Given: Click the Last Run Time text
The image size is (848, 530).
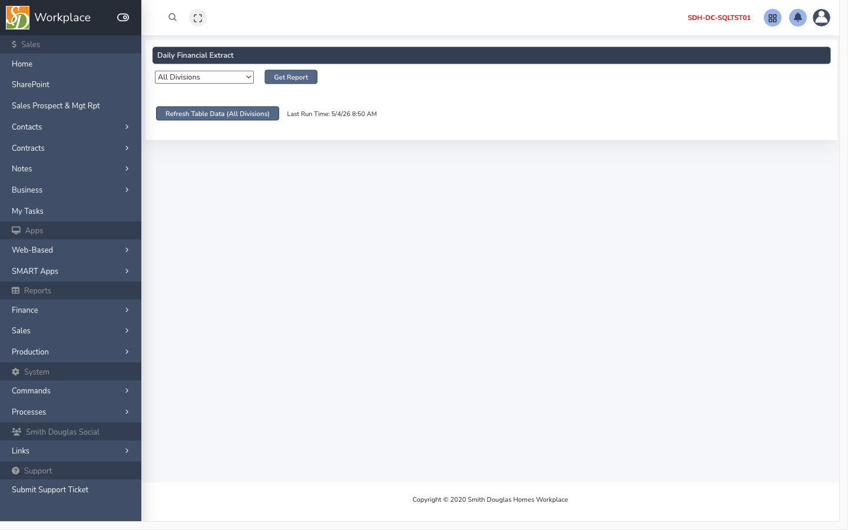Looking at the screenshot, I should (332, 114).
